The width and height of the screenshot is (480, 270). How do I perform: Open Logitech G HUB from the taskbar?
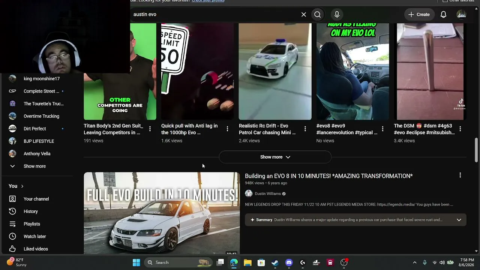pos(303,262)
